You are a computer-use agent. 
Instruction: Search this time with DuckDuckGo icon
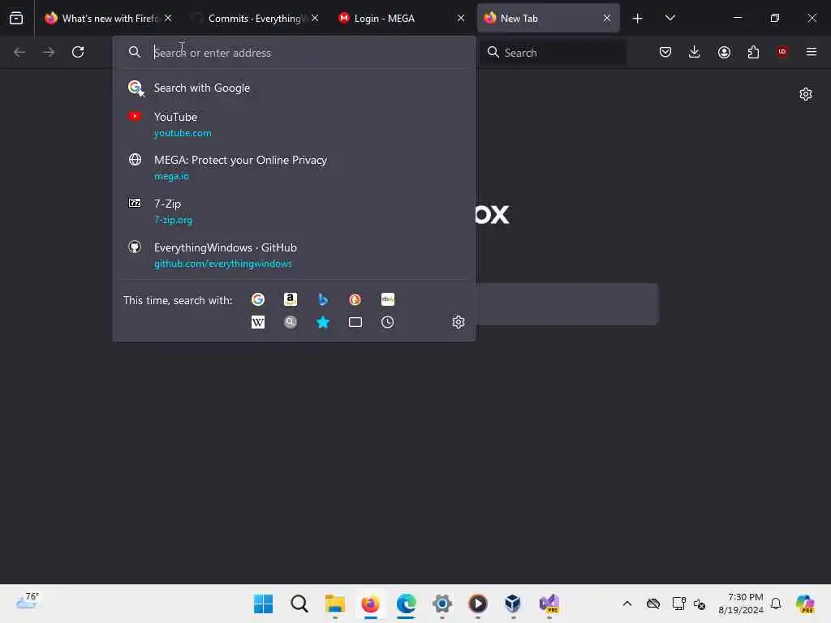(x=355, y=300)
